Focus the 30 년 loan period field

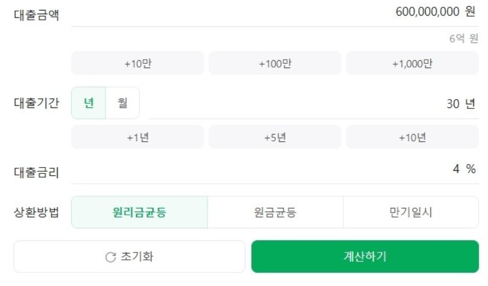pyautogui.click(x=313, y=104)
